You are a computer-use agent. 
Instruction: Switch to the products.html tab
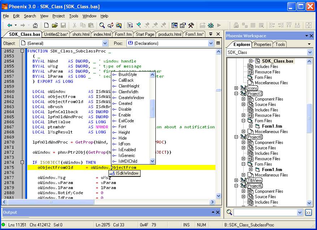(x=170, y=34)
